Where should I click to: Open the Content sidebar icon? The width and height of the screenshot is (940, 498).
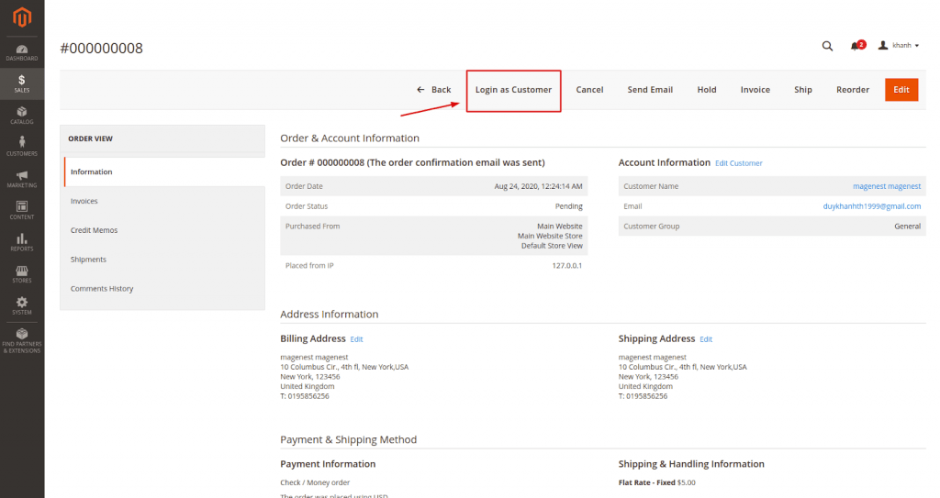pyautogui.click(x=22, y=210)
